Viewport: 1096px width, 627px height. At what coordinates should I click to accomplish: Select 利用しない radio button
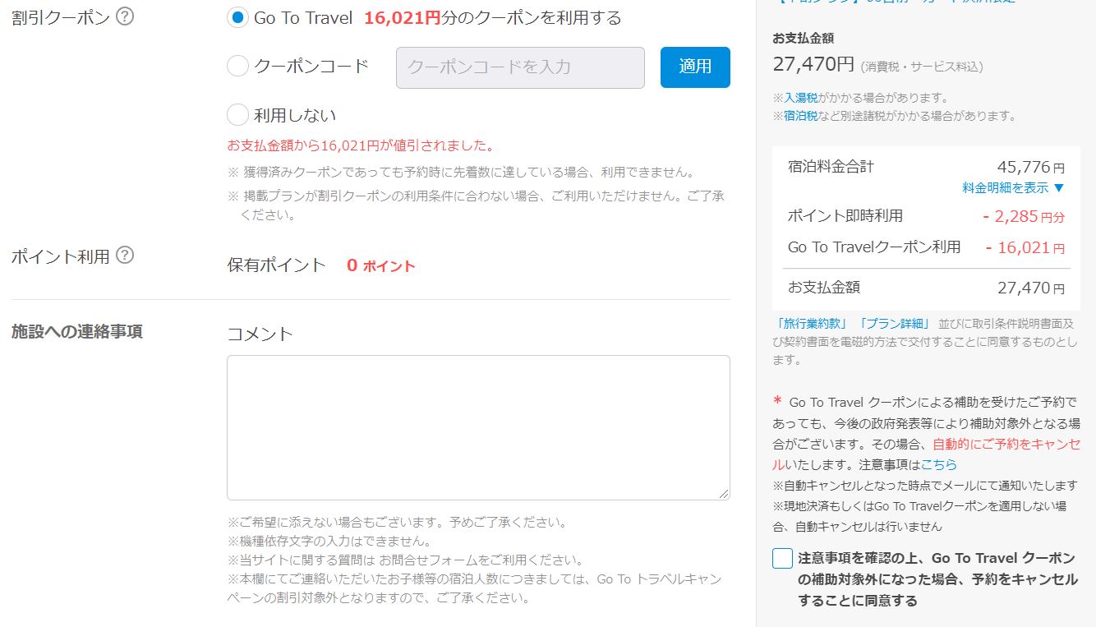237,114
